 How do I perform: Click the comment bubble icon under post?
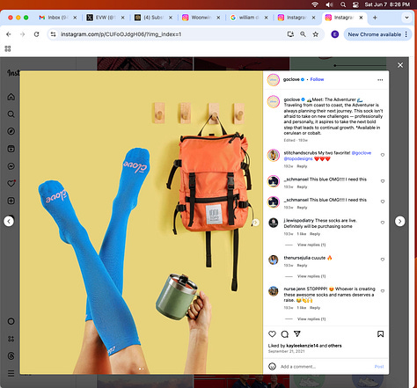point(284,334)
